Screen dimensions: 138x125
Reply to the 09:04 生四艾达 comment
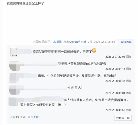click(129, 93)
